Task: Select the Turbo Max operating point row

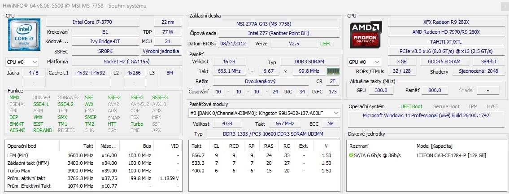Action: (x=93, y=171)
